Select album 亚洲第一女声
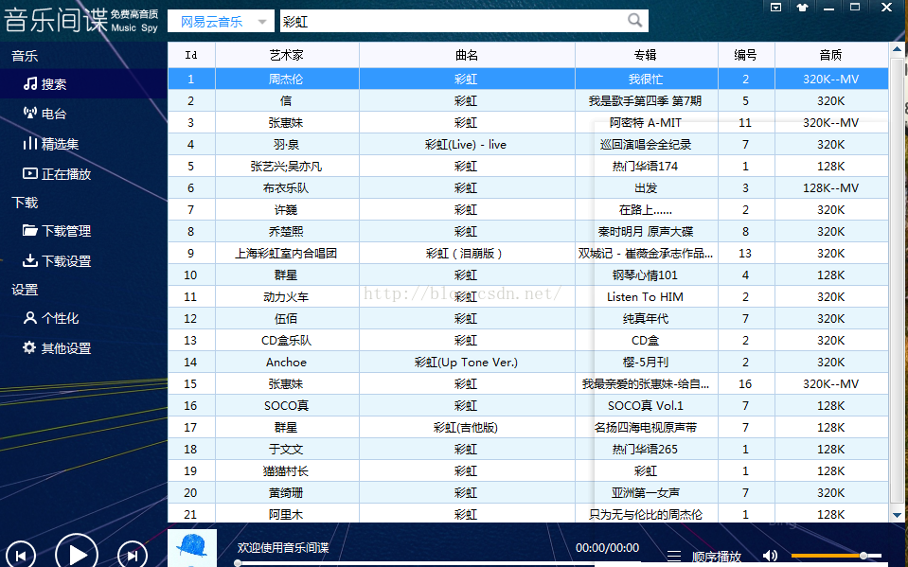The width and height of the screenshot is (908, 567). (x=646, y=493)
